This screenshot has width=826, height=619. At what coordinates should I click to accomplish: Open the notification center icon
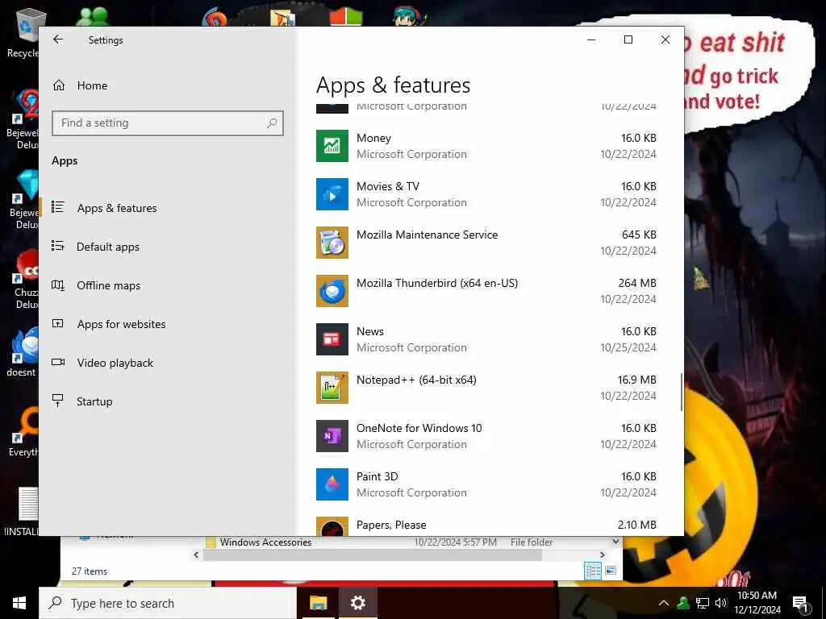(x=800, y=604)
